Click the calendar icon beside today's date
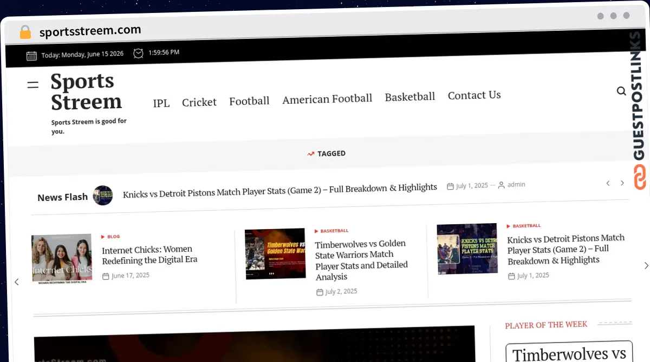The height and width of the screenshot is (362, 650). [x=31, y=55]
